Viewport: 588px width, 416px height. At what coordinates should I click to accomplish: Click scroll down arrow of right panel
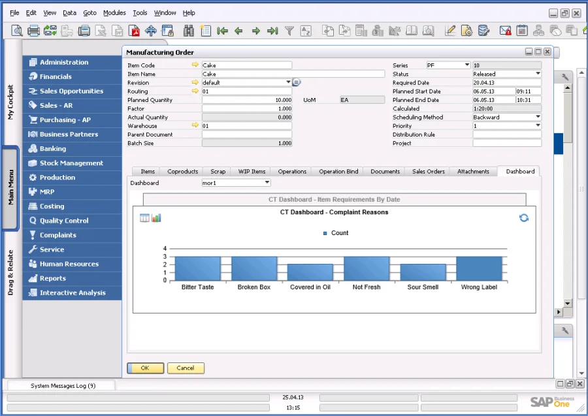point(567,303)
